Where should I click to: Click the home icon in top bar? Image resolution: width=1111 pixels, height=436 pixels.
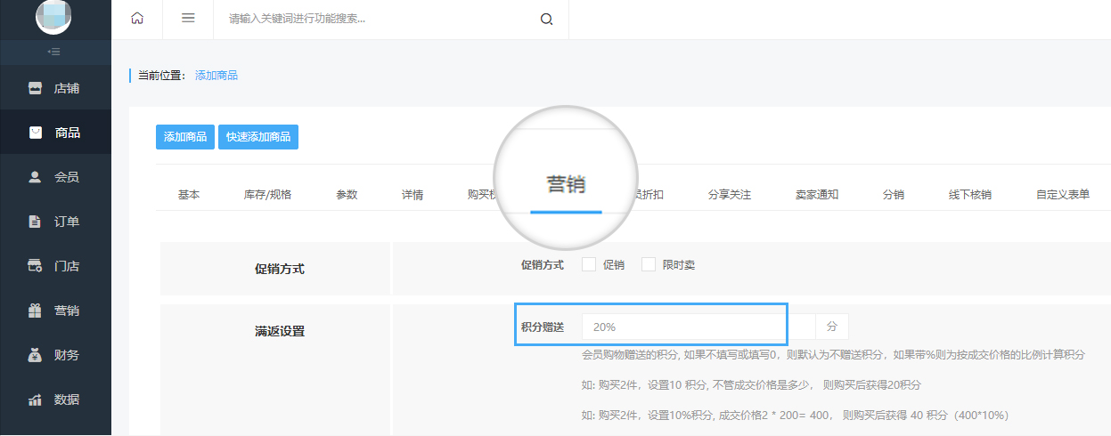click(x=136, y=19)
